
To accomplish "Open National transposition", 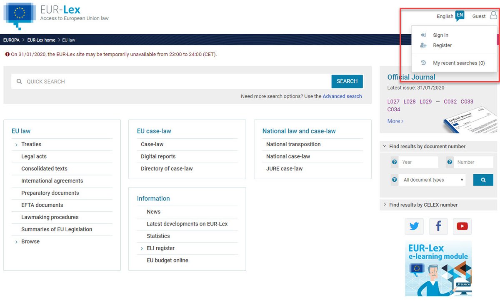I will pos(293,144).
